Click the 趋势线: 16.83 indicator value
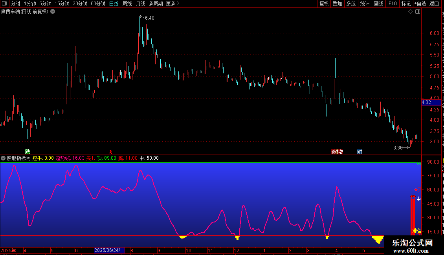The width and height of the screenshot is (444, 255). (x=70, y=158)
